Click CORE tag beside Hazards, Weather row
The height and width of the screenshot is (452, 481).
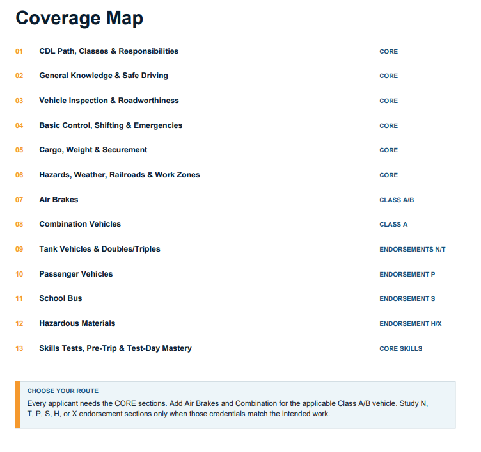tap(389, 175)
